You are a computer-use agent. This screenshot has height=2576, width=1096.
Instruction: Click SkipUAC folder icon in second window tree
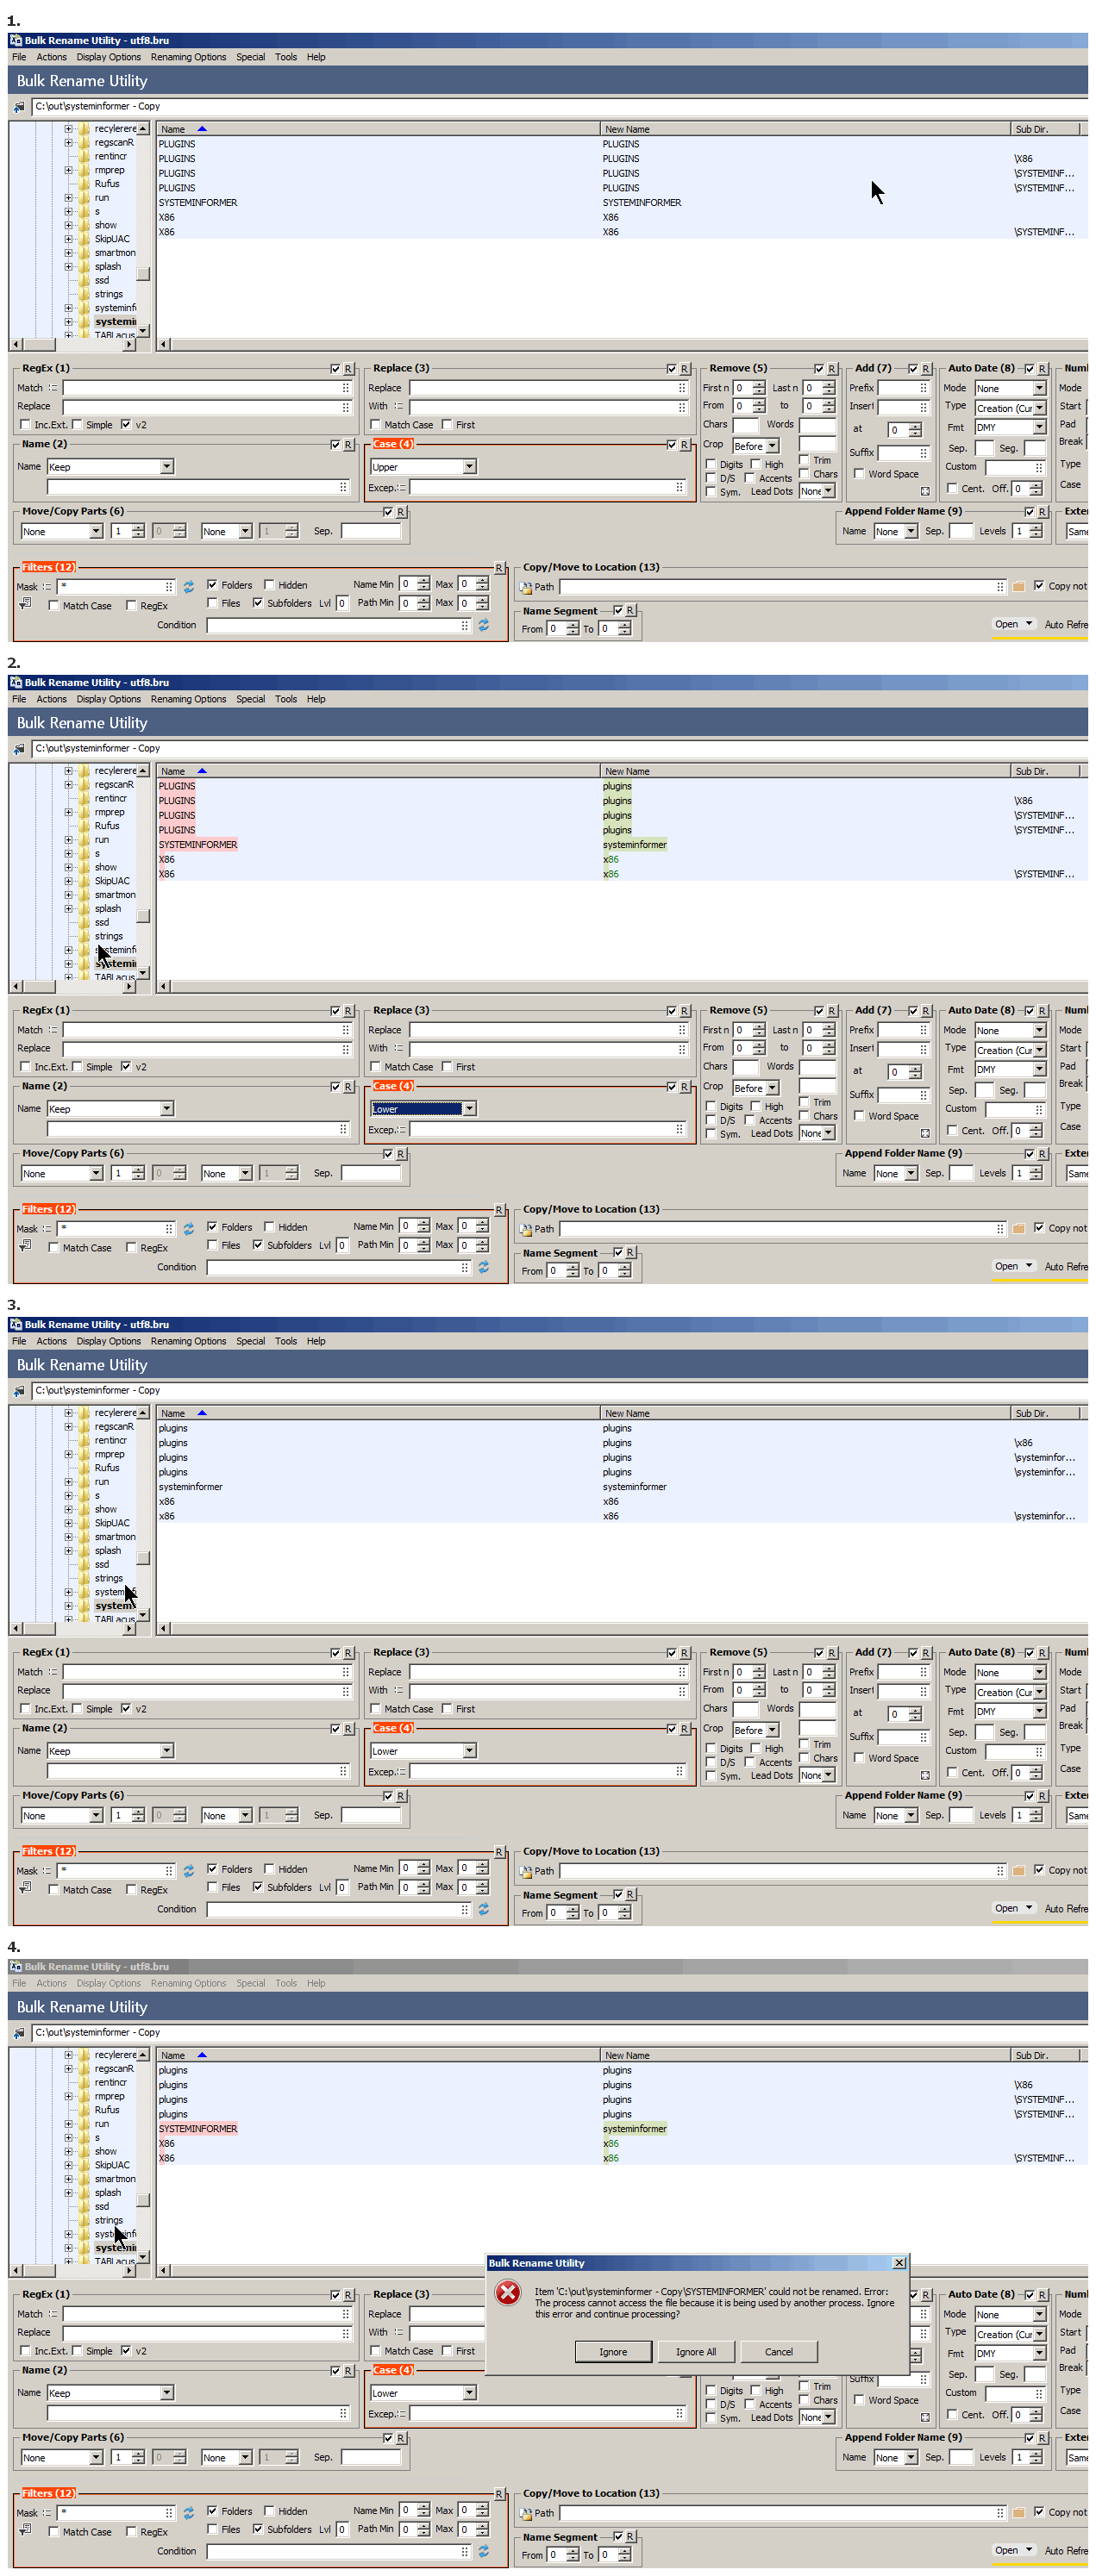click(x=85, y=881)
